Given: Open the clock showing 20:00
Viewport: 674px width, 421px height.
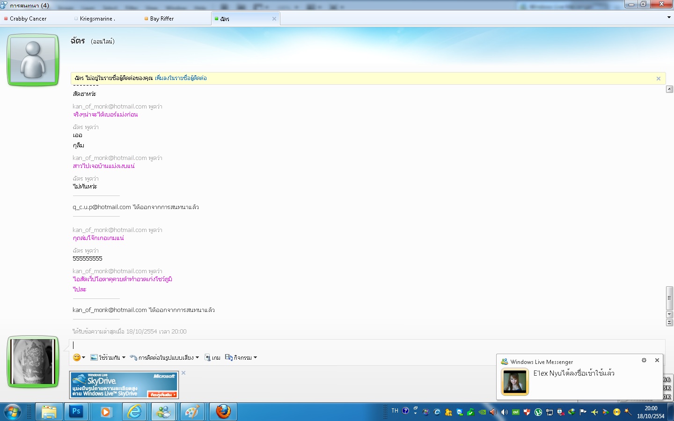Looking at the screenshot, I should coord(651,412).
